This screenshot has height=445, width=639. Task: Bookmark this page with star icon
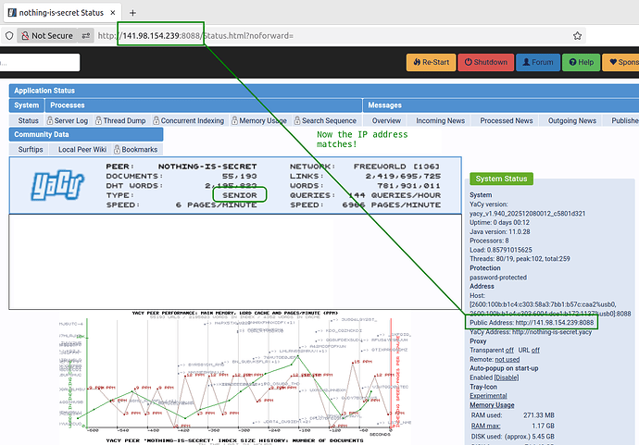tap(578, 35)
